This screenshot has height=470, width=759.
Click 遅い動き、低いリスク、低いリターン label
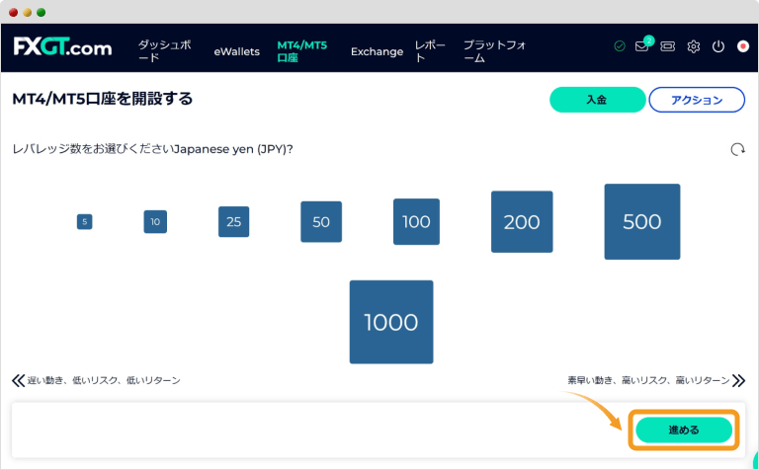click(x=104, y=380)
